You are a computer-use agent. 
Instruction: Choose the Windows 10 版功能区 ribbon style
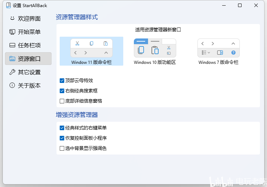pyautogui.click(x=155, y=51)
